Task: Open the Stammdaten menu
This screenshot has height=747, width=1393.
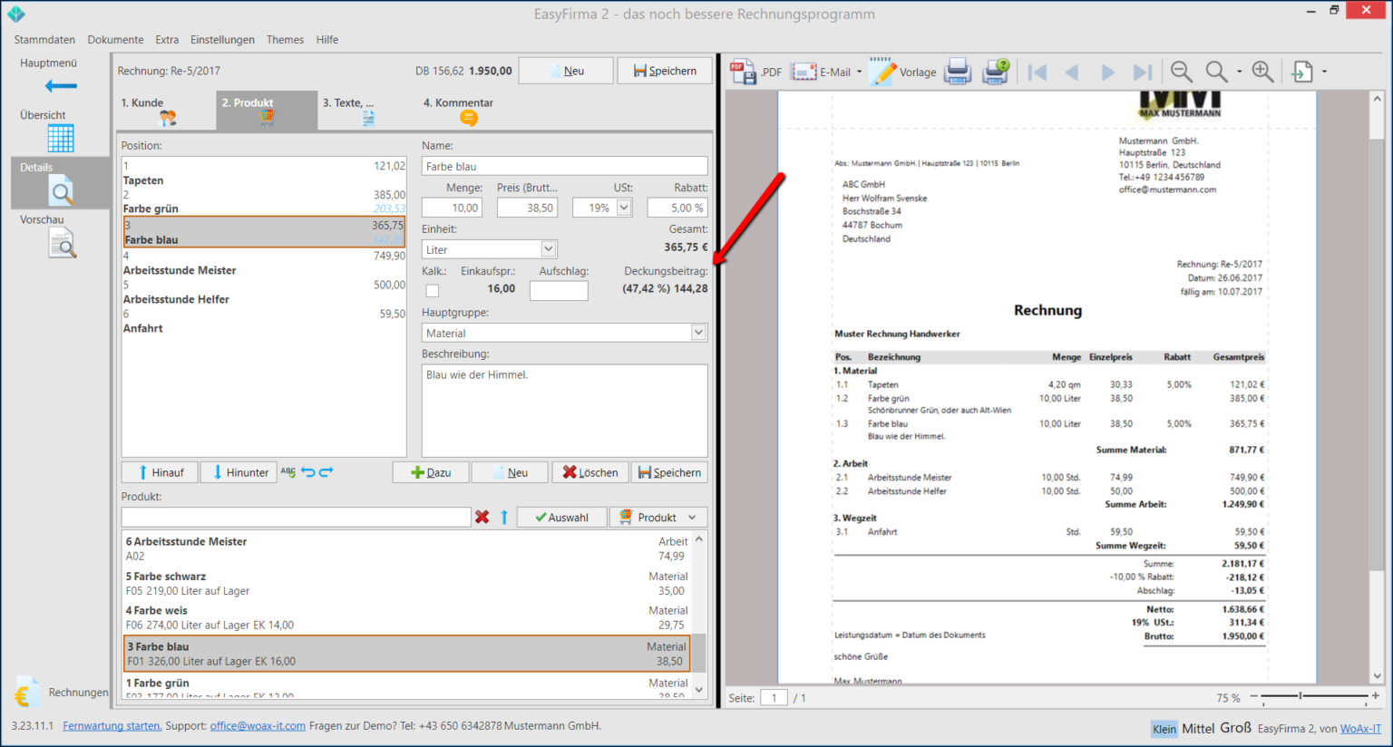Action: click(x=44, y=40)
